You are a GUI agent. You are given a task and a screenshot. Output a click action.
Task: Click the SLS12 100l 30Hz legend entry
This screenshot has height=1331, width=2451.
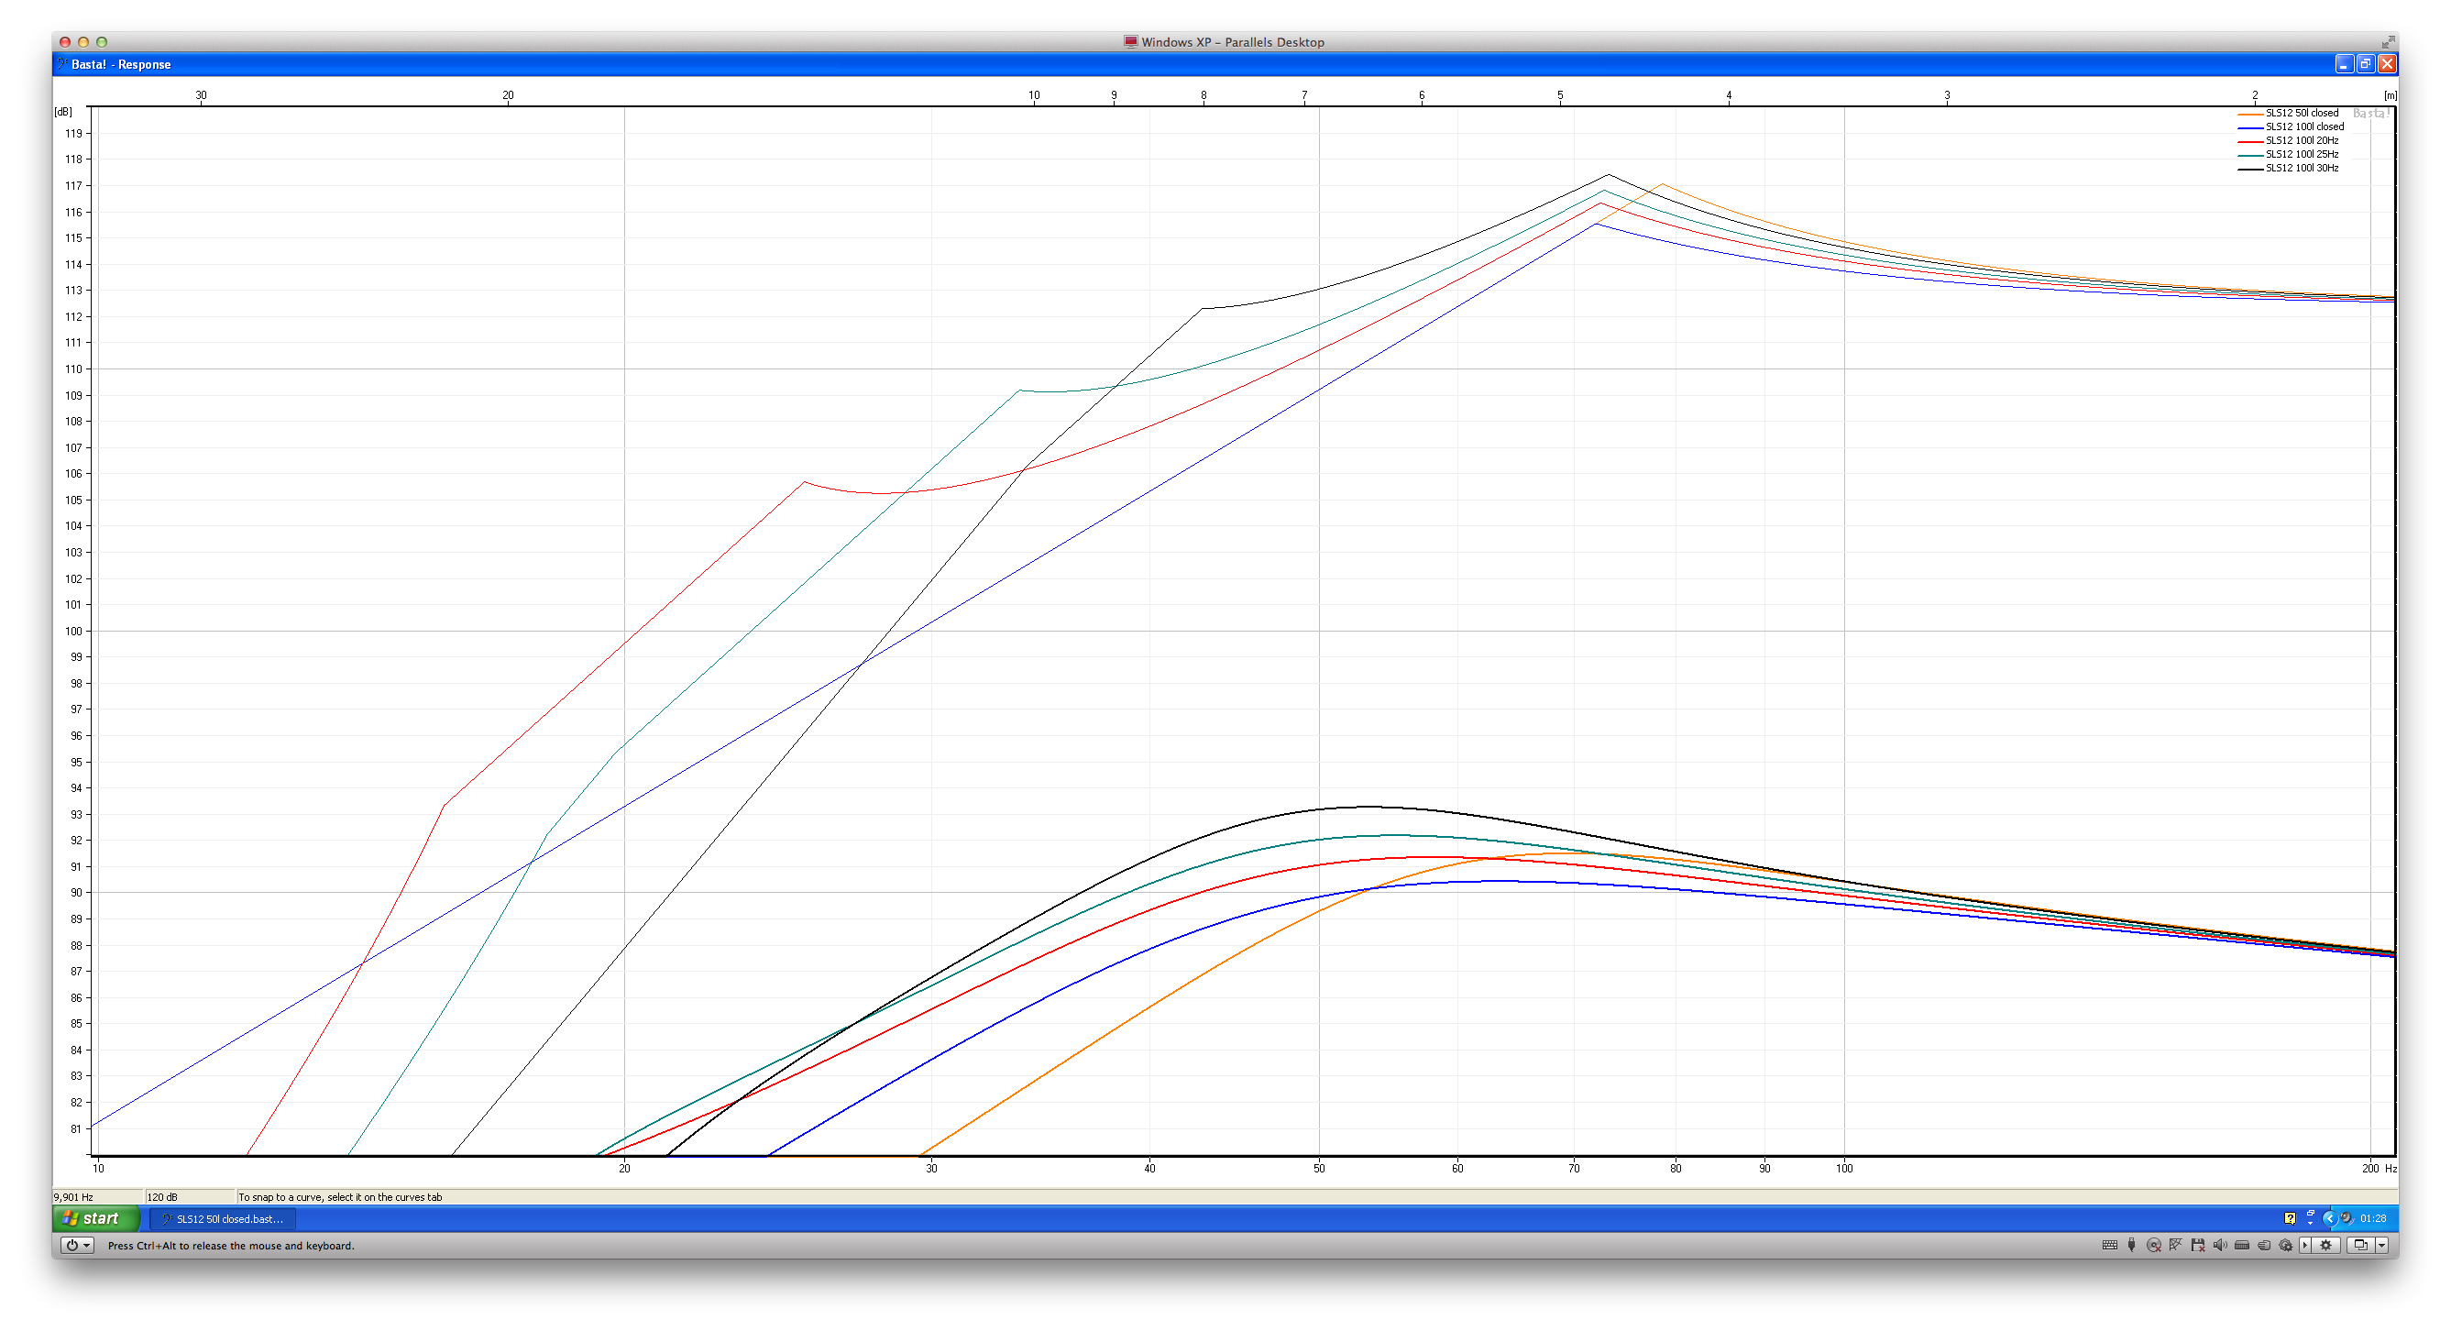point(2301,169)
